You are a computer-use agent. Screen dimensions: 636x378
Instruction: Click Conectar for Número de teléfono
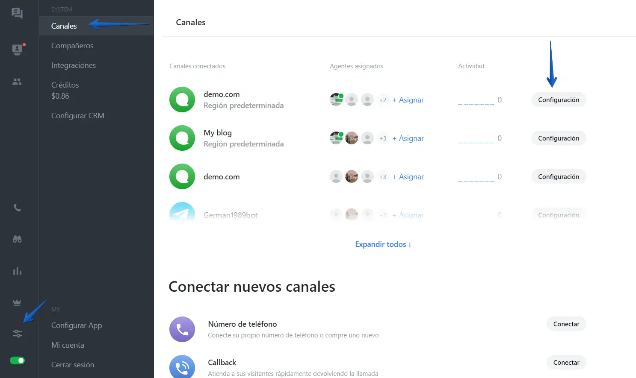[566, 324]
